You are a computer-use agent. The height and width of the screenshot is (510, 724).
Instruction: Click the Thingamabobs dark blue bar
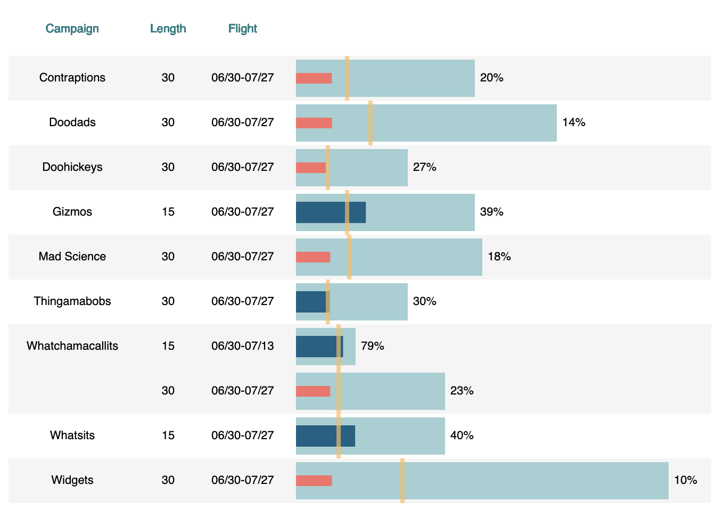[x=311, y=302]
